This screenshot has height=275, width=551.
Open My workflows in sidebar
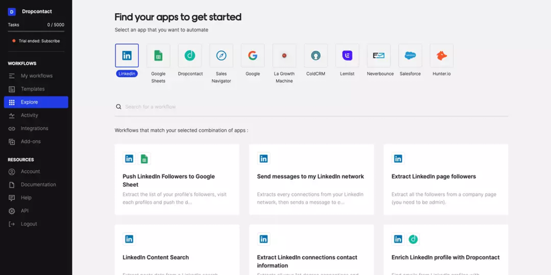(x=36, y=76)
